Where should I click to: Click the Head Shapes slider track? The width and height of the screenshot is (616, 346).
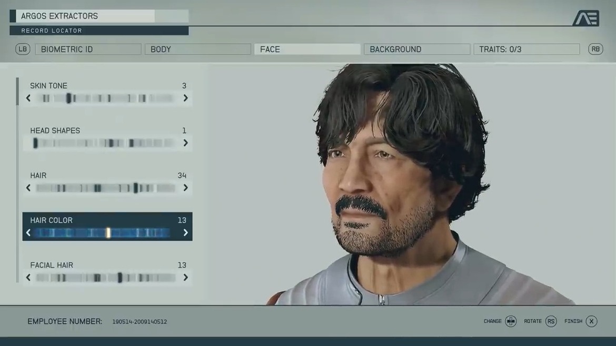point(105,143)
